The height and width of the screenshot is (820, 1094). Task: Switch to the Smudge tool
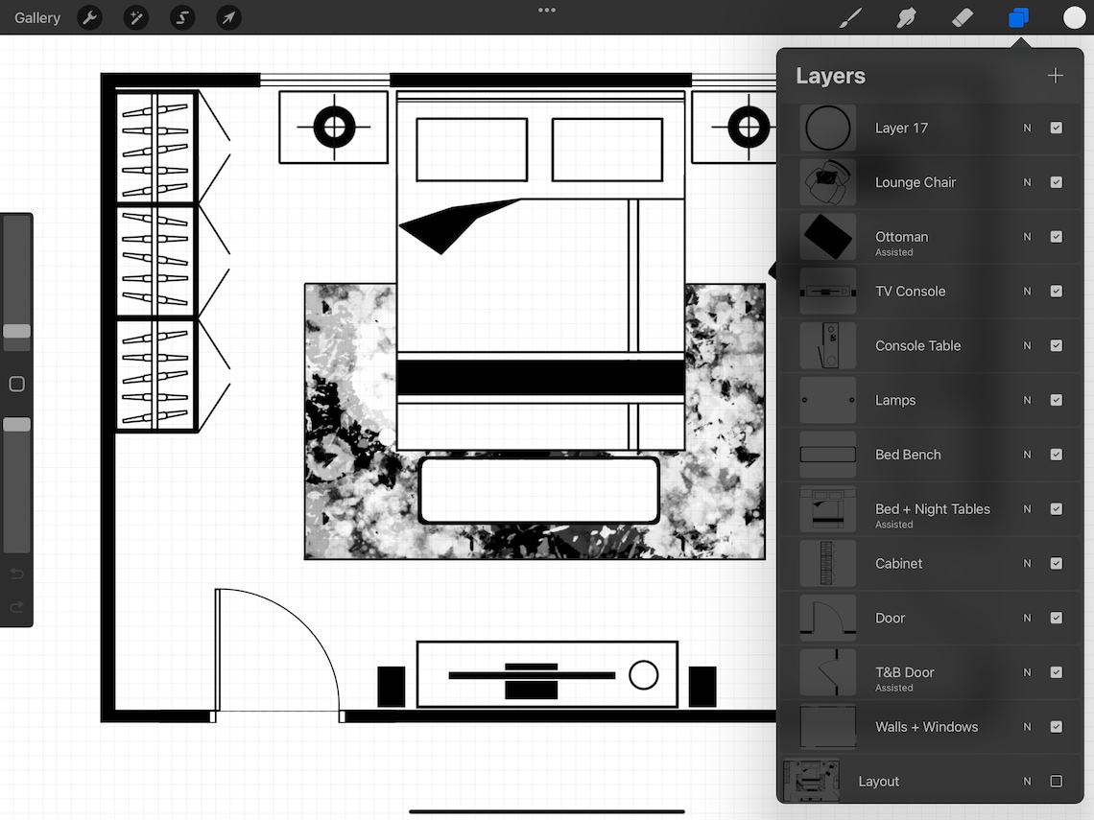[x=906, y=17]
